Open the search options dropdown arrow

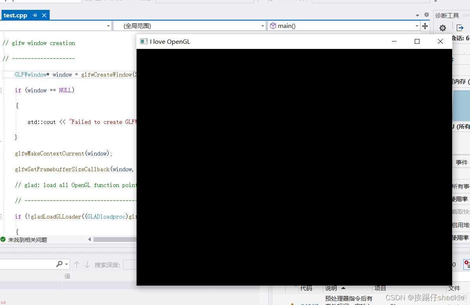(67, 264)
